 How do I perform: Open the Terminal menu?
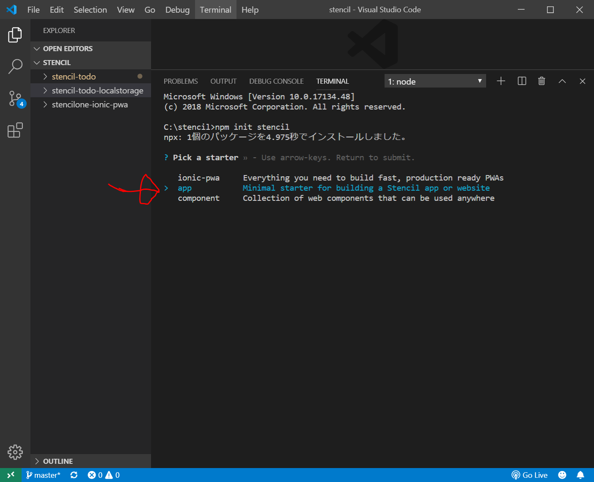click(x=215, y=10)
